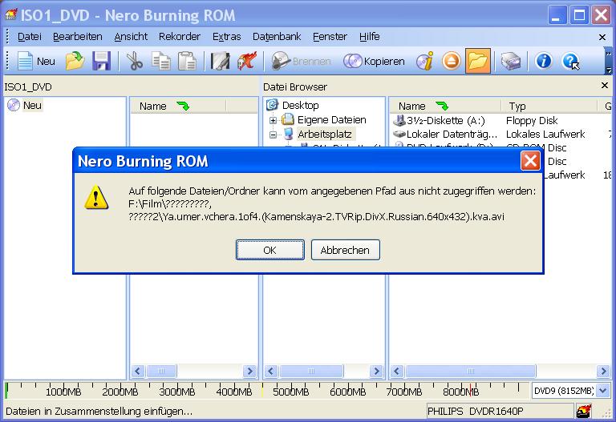Click the choose recorder drive icon
This screenshot has height=422, width=616.
tap(510, 61)
